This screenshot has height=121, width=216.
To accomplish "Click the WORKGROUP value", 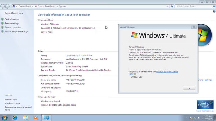I will [x=72, y=91].
